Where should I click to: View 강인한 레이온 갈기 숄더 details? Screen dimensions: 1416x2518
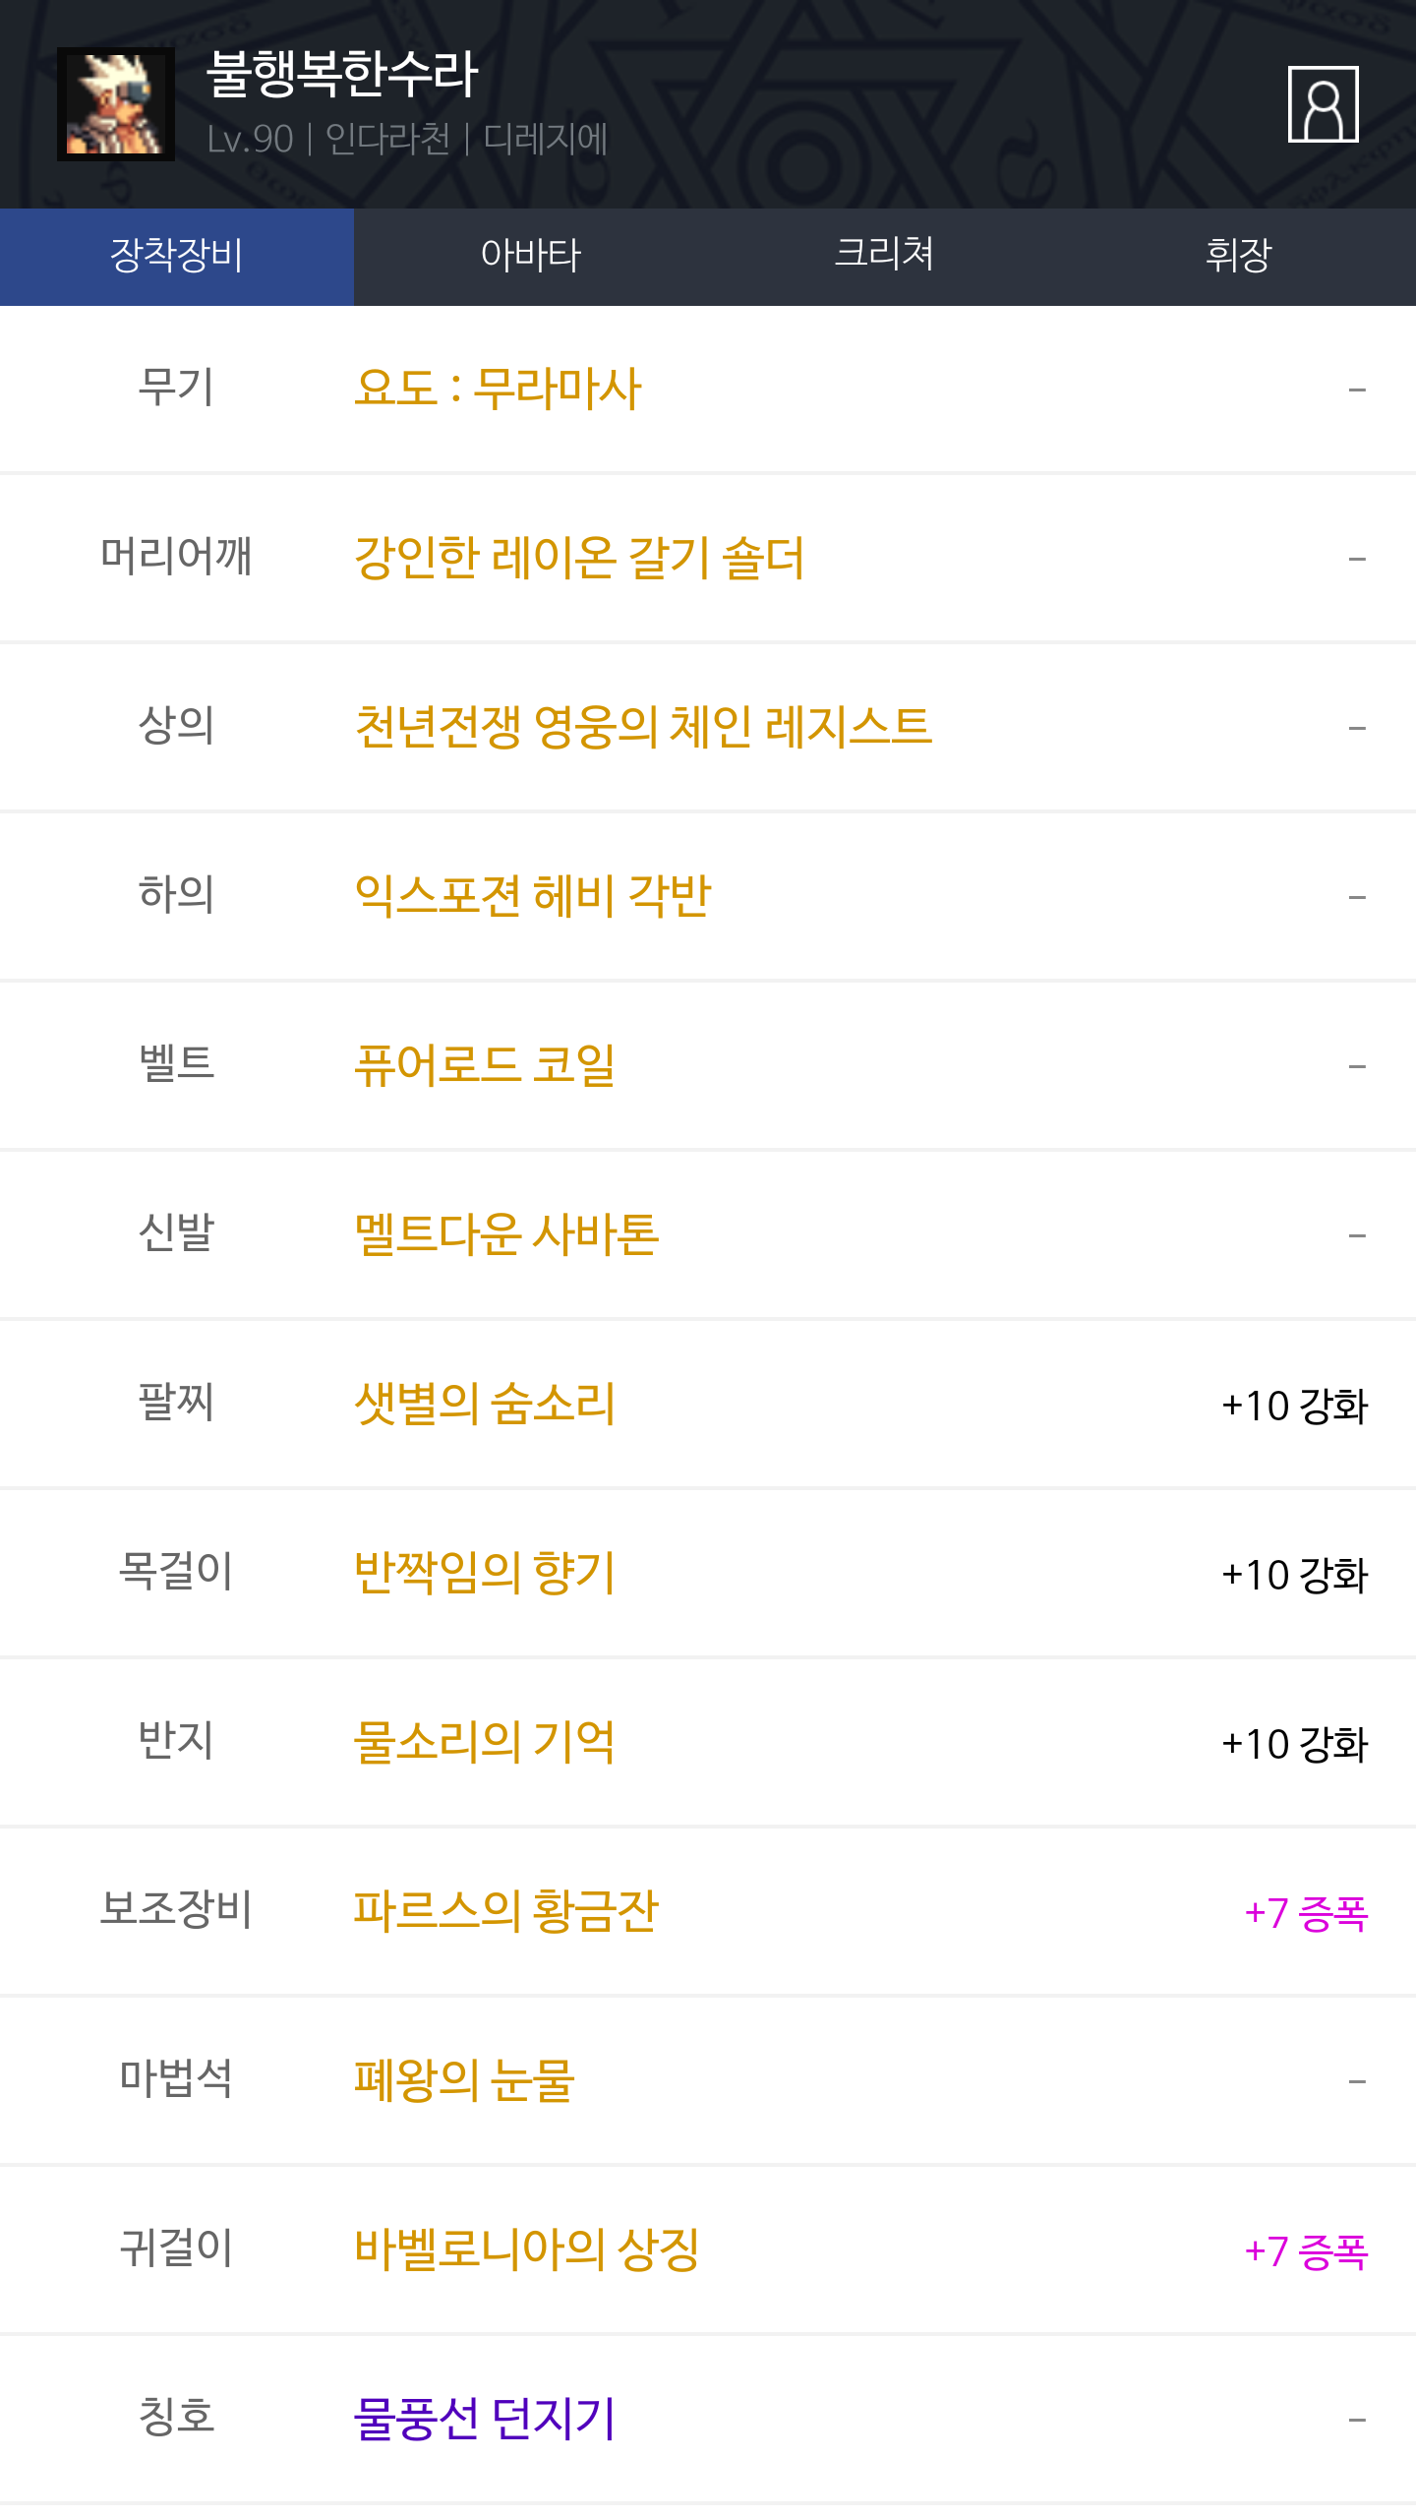coord(579,558)
